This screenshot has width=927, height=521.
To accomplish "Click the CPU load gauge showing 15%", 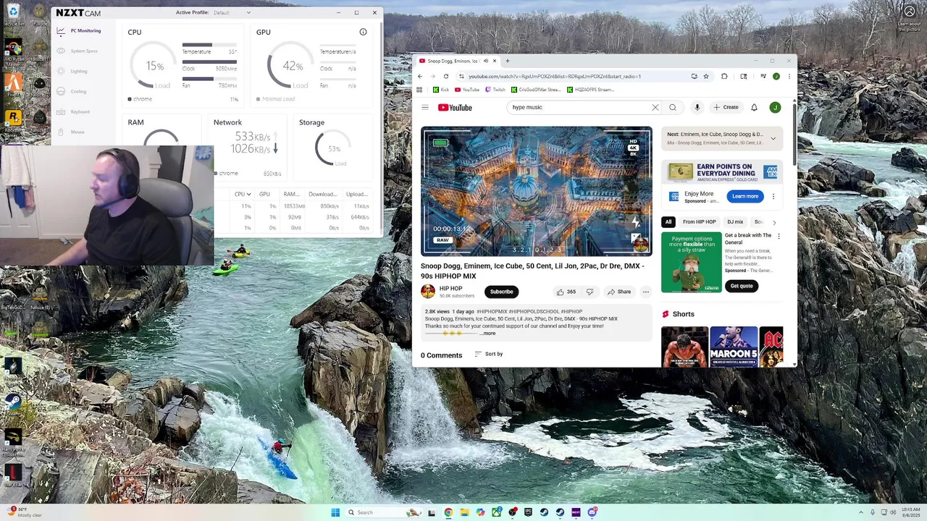I will (154, 66).
